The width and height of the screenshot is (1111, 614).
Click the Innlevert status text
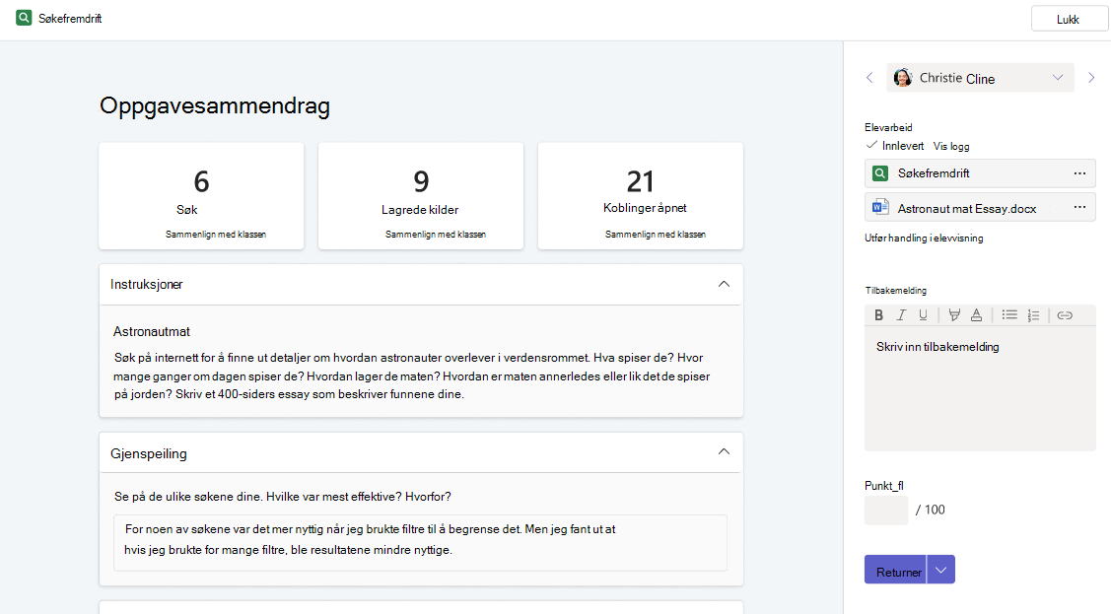pyautogui.click(x=903, y=146)
